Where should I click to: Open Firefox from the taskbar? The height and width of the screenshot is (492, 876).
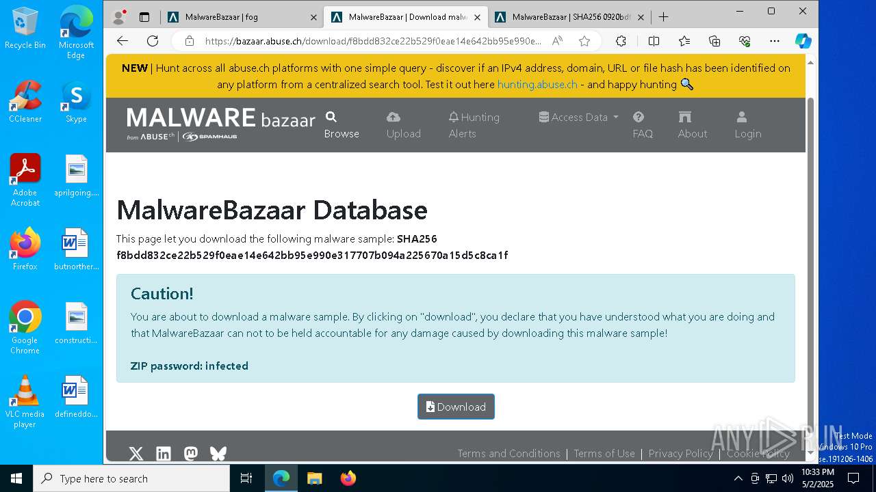[348, 478]
